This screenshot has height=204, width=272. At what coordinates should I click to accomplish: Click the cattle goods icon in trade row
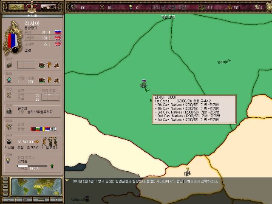42,80
